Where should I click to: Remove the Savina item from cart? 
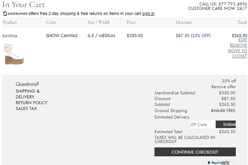point(238,45)
